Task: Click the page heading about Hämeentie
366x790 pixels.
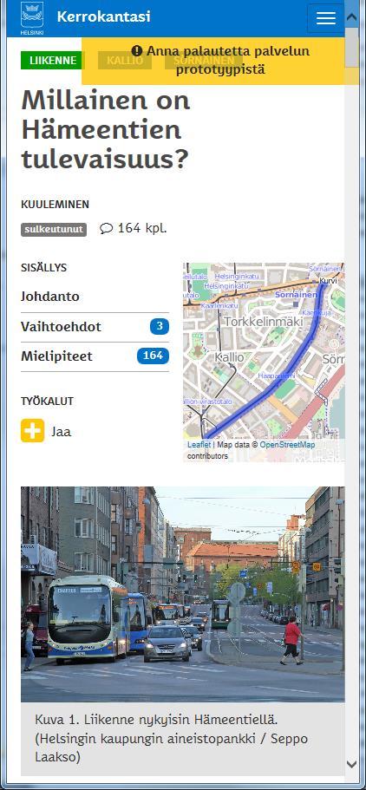Action: pos(105,129)
